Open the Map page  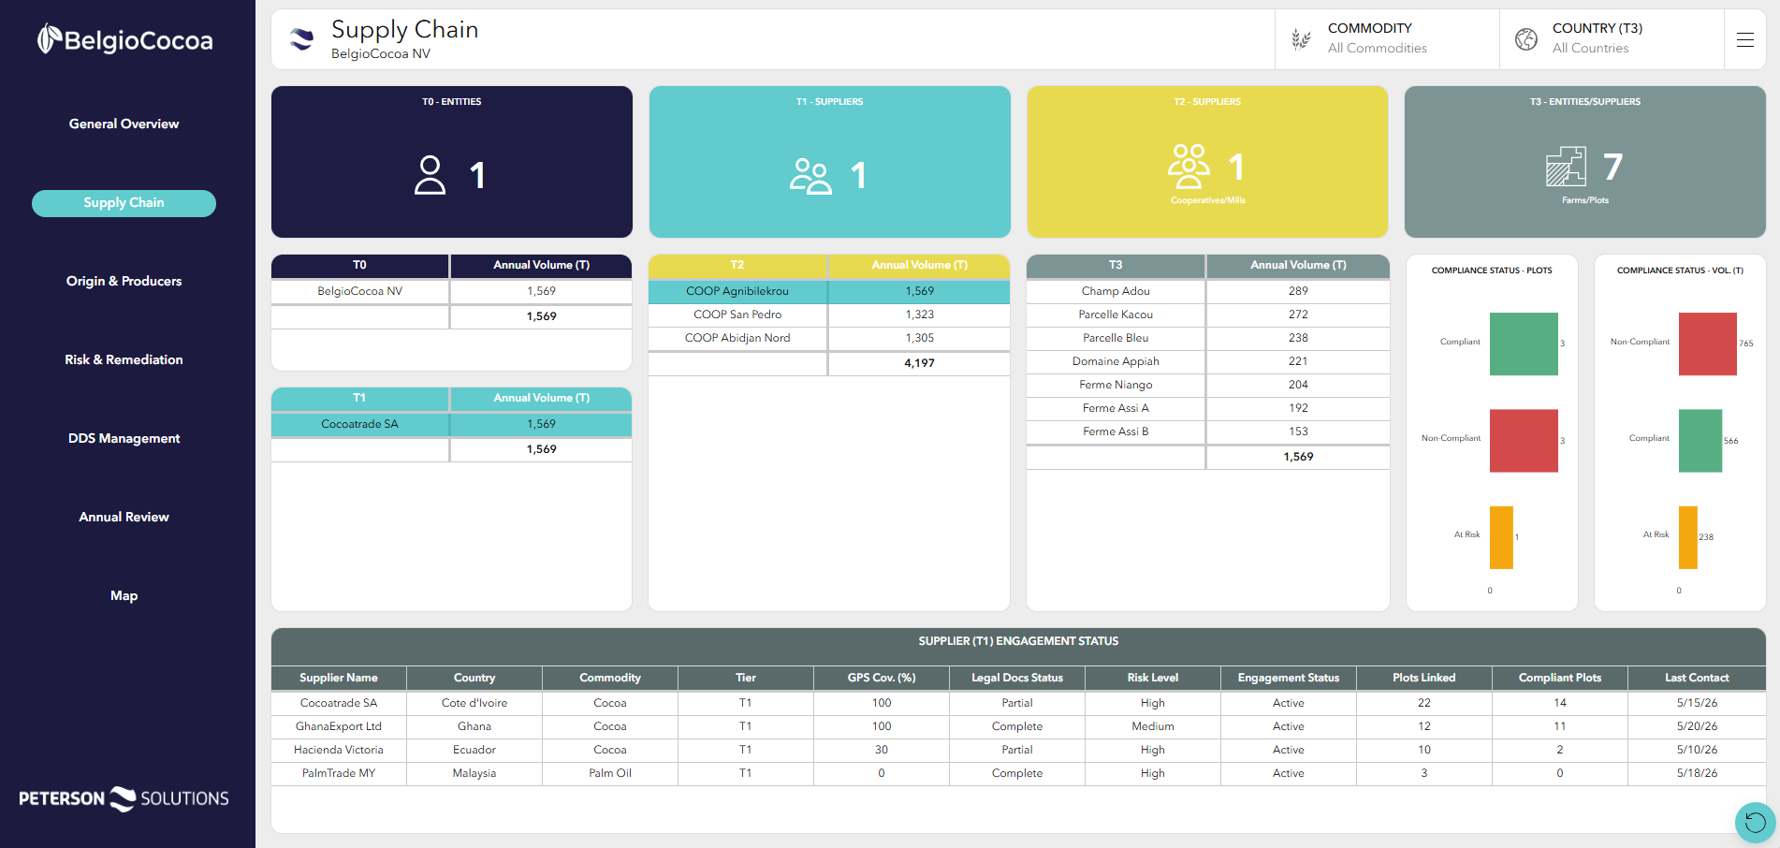pos(124,595)
